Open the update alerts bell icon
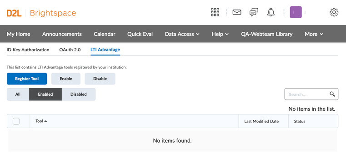Screen dimensions: 346x168 pos(271,12)
